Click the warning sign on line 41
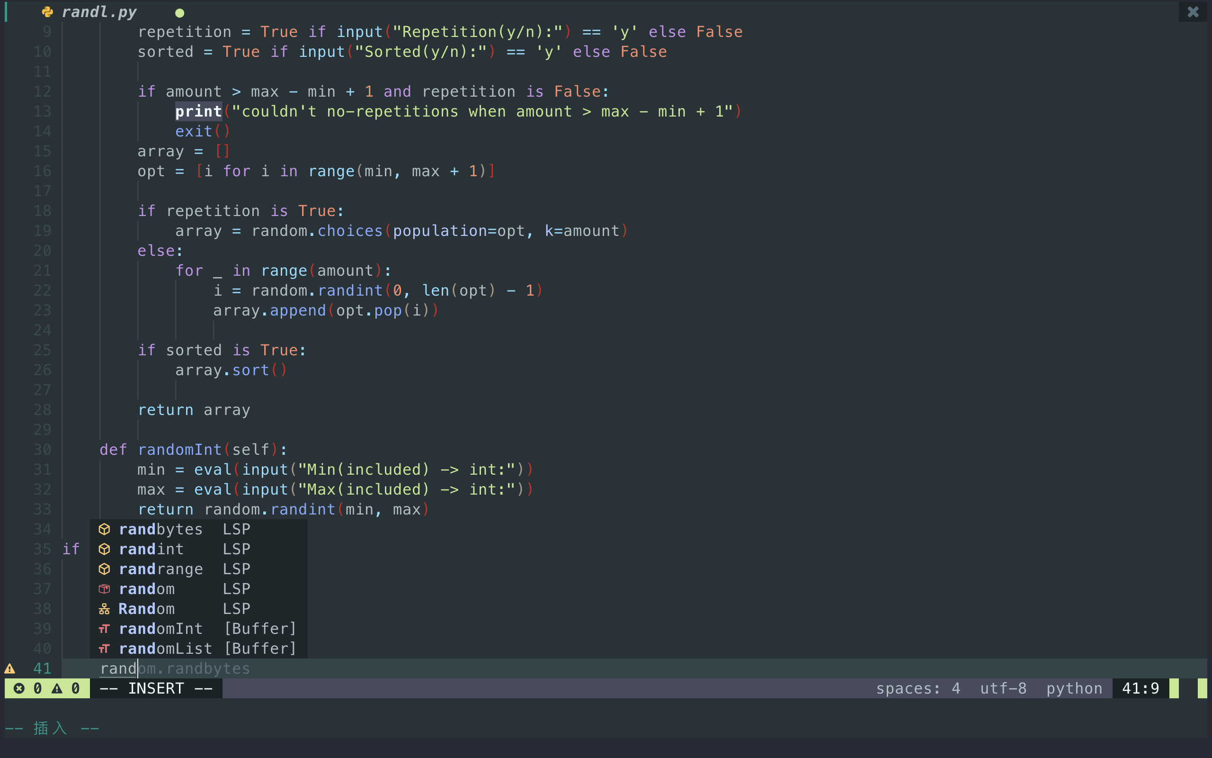 pos(9,669)
